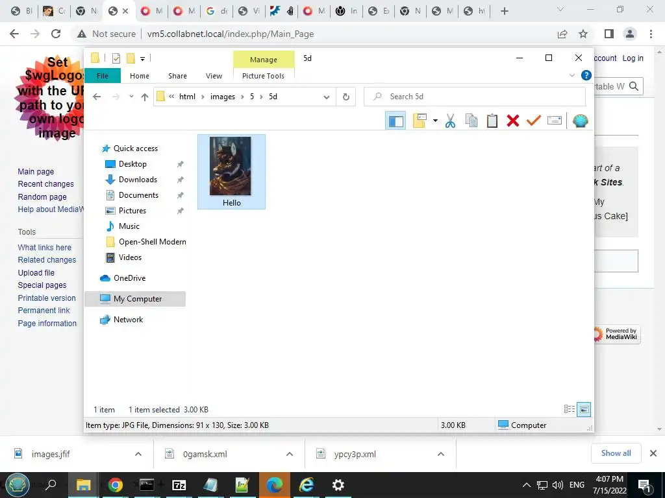Screen dimensions: 665x498
Task: Select My Computer in navigation pane
Action: [135, 299]
